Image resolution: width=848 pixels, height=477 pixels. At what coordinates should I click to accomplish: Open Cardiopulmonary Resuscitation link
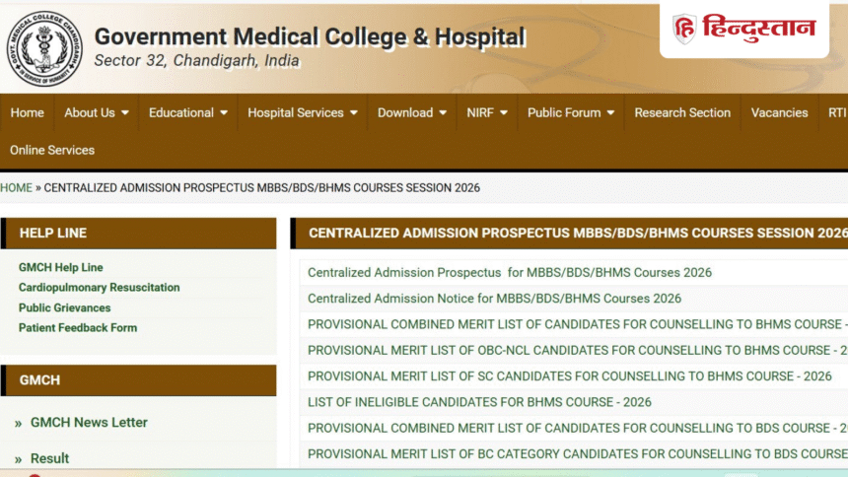(x=99, y=287)
